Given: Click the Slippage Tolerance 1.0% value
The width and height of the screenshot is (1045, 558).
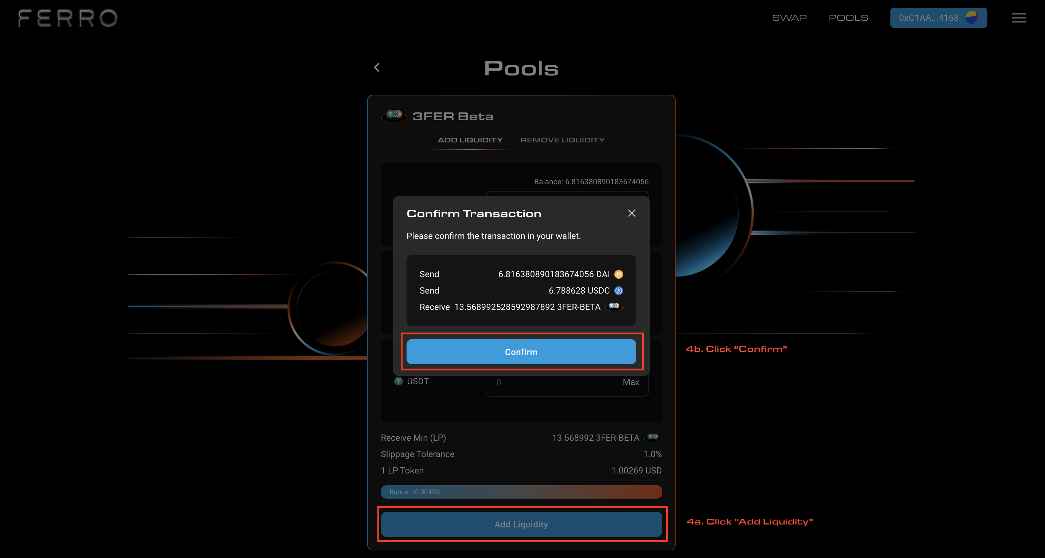Looking at the screenshot, I should click(x=652, y=454).
